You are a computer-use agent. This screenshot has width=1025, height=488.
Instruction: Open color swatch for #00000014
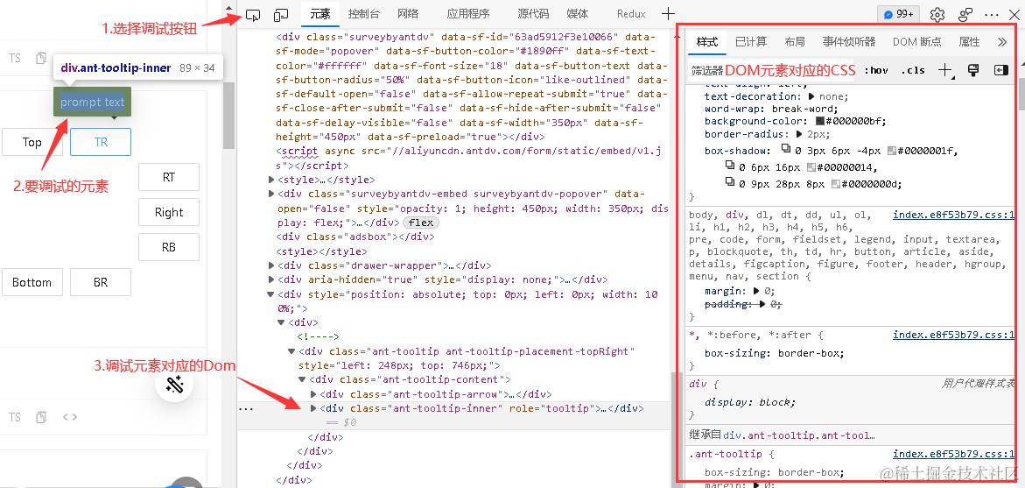coord(812,167)
